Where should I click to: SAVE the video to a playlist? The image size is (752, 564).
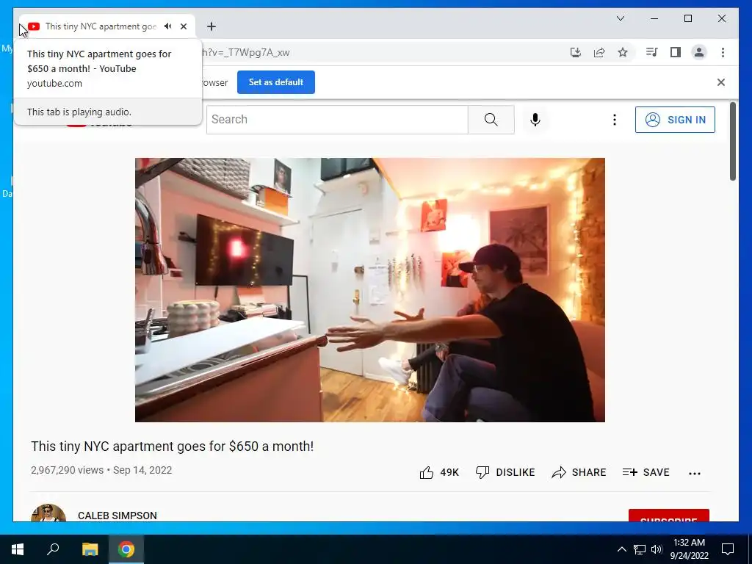tap(646, 472)
